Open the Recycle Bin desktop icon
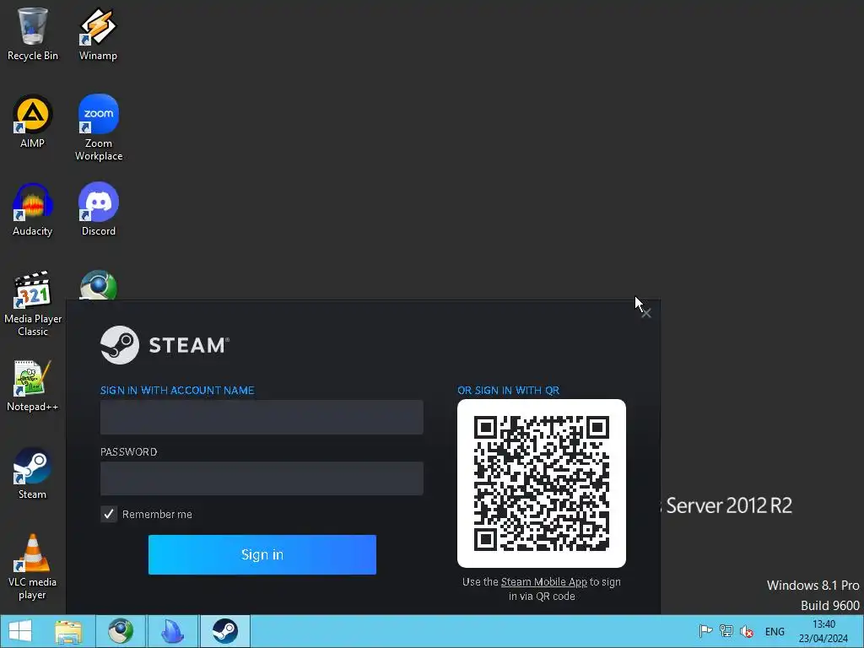This screenshot has width=864, height=648. (33, 34)
